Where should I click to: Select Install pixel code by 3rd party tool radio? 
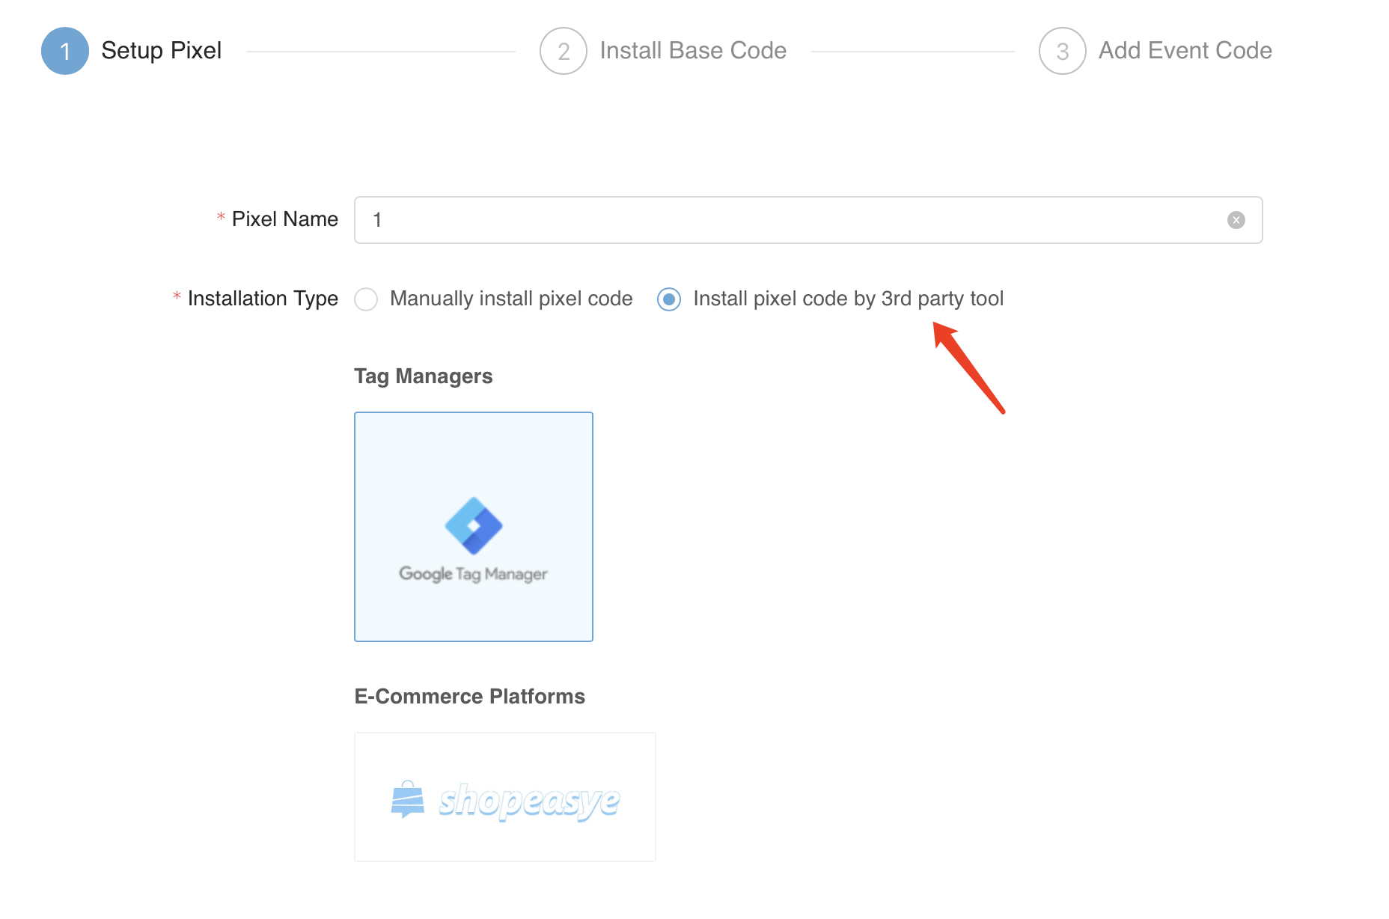(669, 299)
